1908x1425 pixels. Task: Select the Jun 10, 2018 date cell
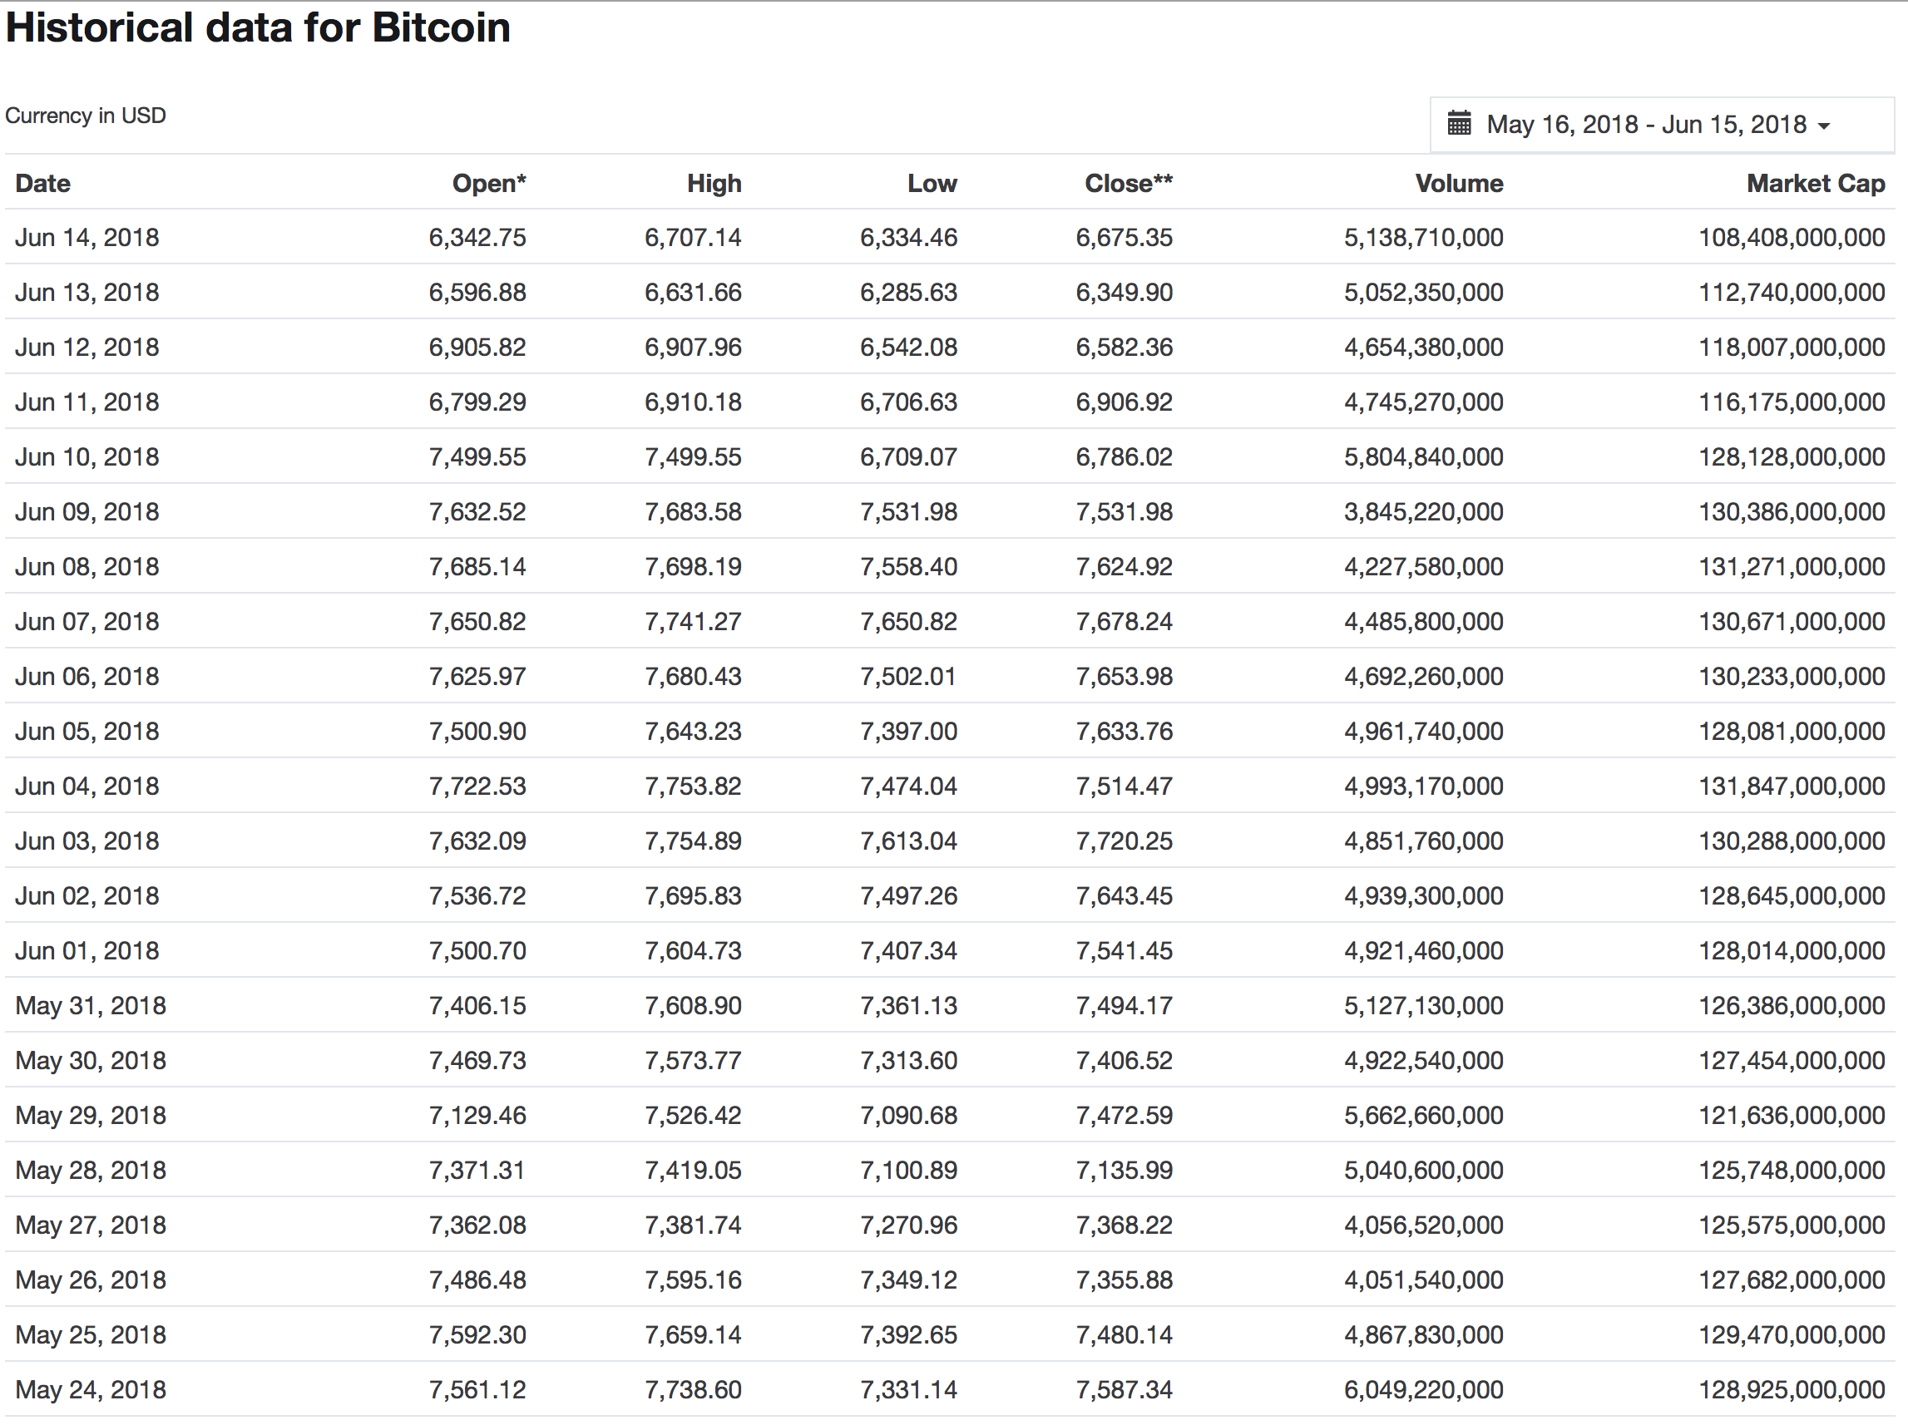pyautogui.click(x=87, y=457)
